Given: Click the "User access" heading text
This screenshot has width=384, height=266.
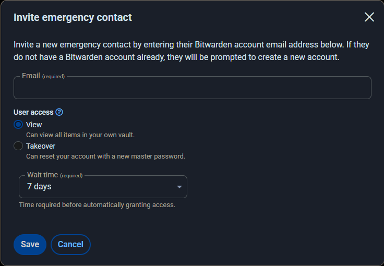Looking at the screenshot, I should coord(33,112).
